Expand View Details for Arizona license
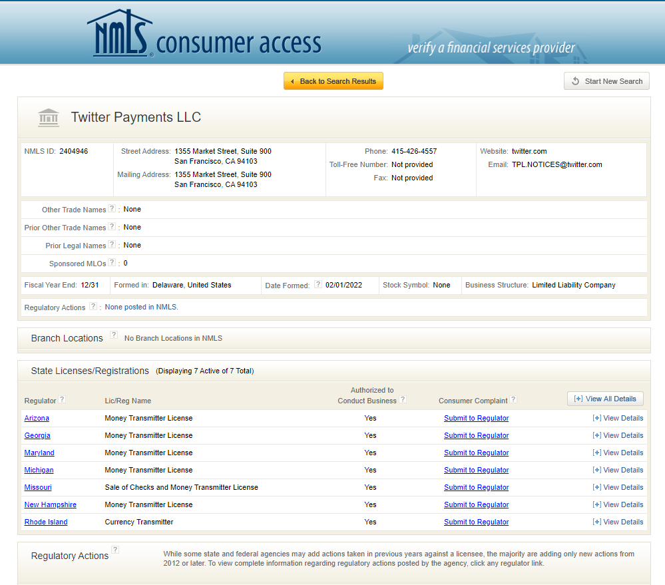The image size is (665, 585). tap(618, 418)
